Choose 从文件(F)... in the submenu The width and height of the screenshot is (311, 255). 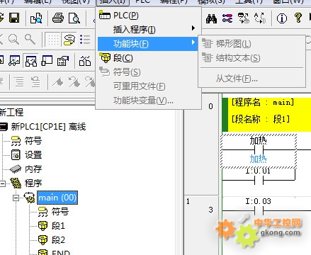coord(251,79)
